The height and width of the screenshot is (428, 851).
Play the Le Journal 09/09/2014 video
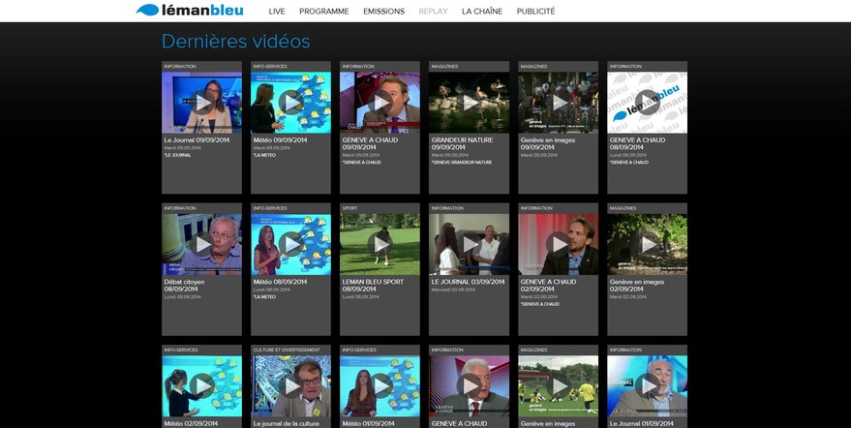pos(202,103)
